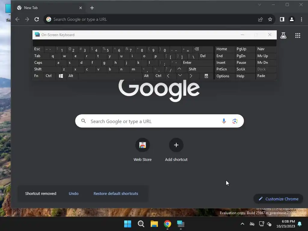Show hidden icons tray chevron
The width and height of the screenshot is (308, 231).
242,224
